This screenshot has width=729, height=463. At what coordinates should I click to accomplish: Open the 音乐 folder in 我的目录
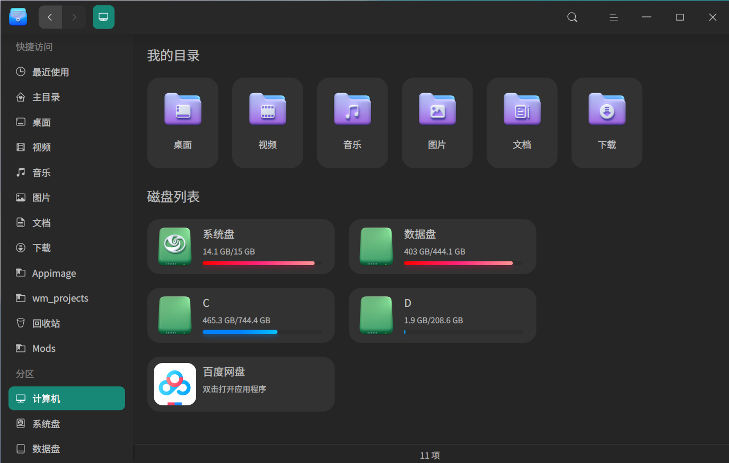click(353, 123)
